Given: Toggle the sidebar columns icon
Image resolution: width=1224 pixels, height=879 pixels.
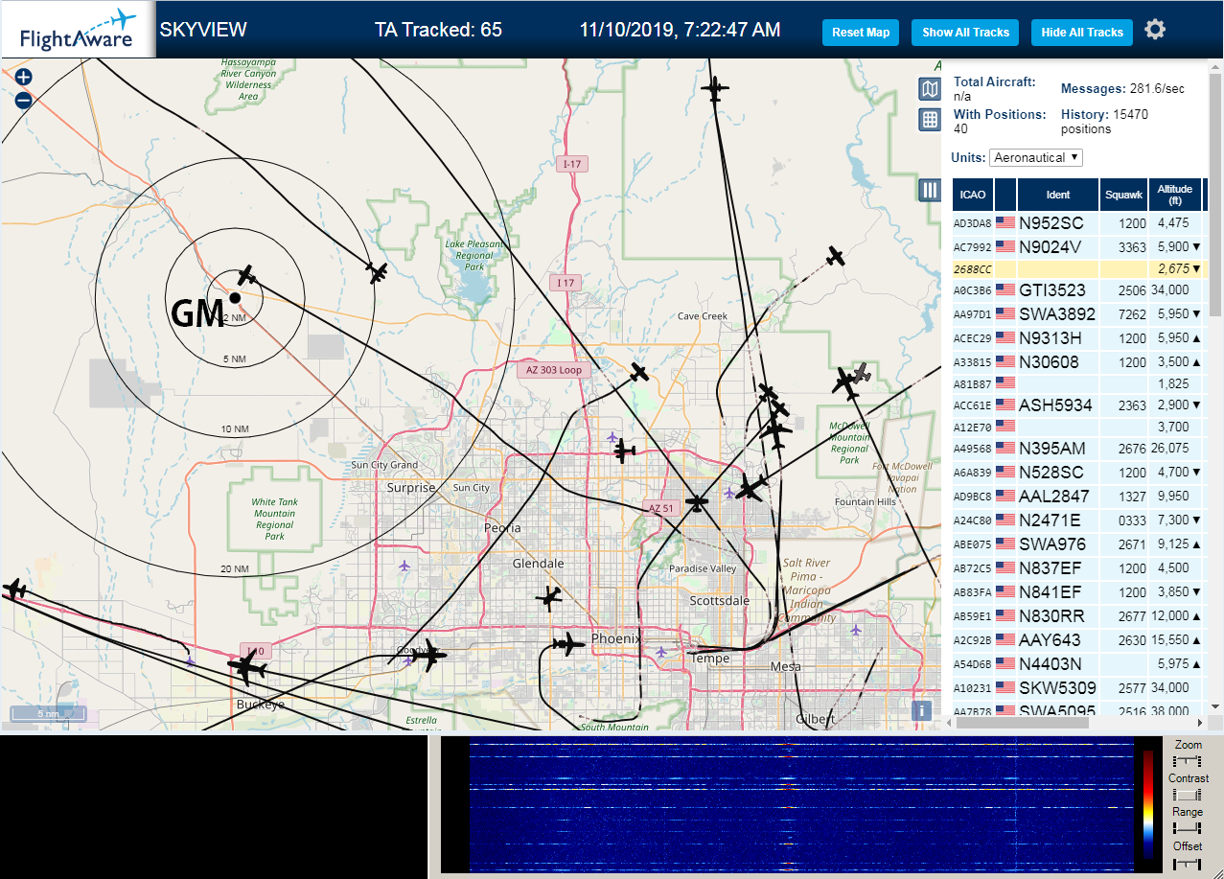Looking at the screenshot, I should pos(930,190).
